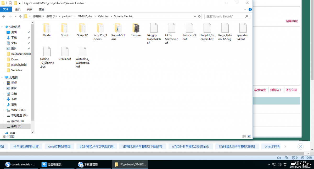Expand WIN10 (C:) drive node
The image size is (314, 169).
(x=4, y=110)
